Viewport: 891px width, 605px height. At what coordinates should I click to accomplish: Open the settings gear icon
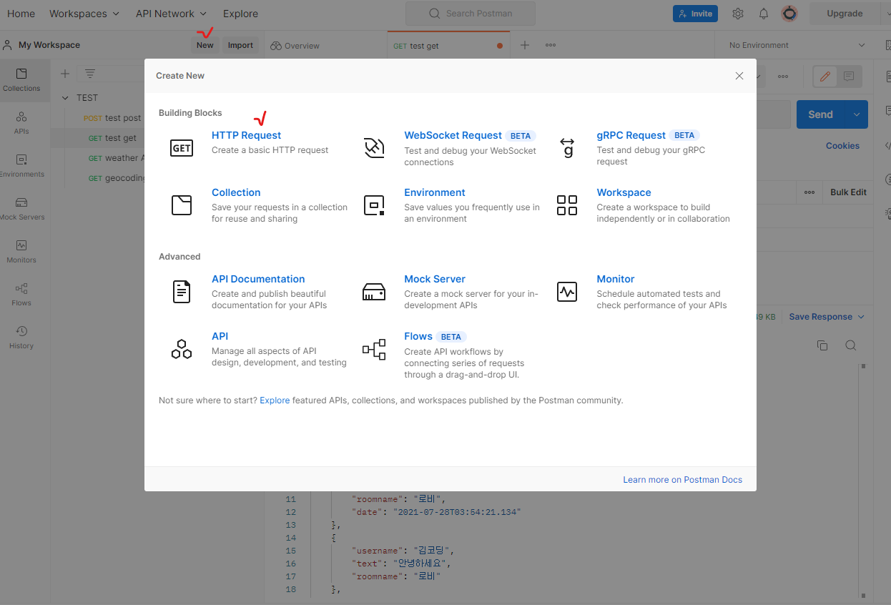point(738,14)
